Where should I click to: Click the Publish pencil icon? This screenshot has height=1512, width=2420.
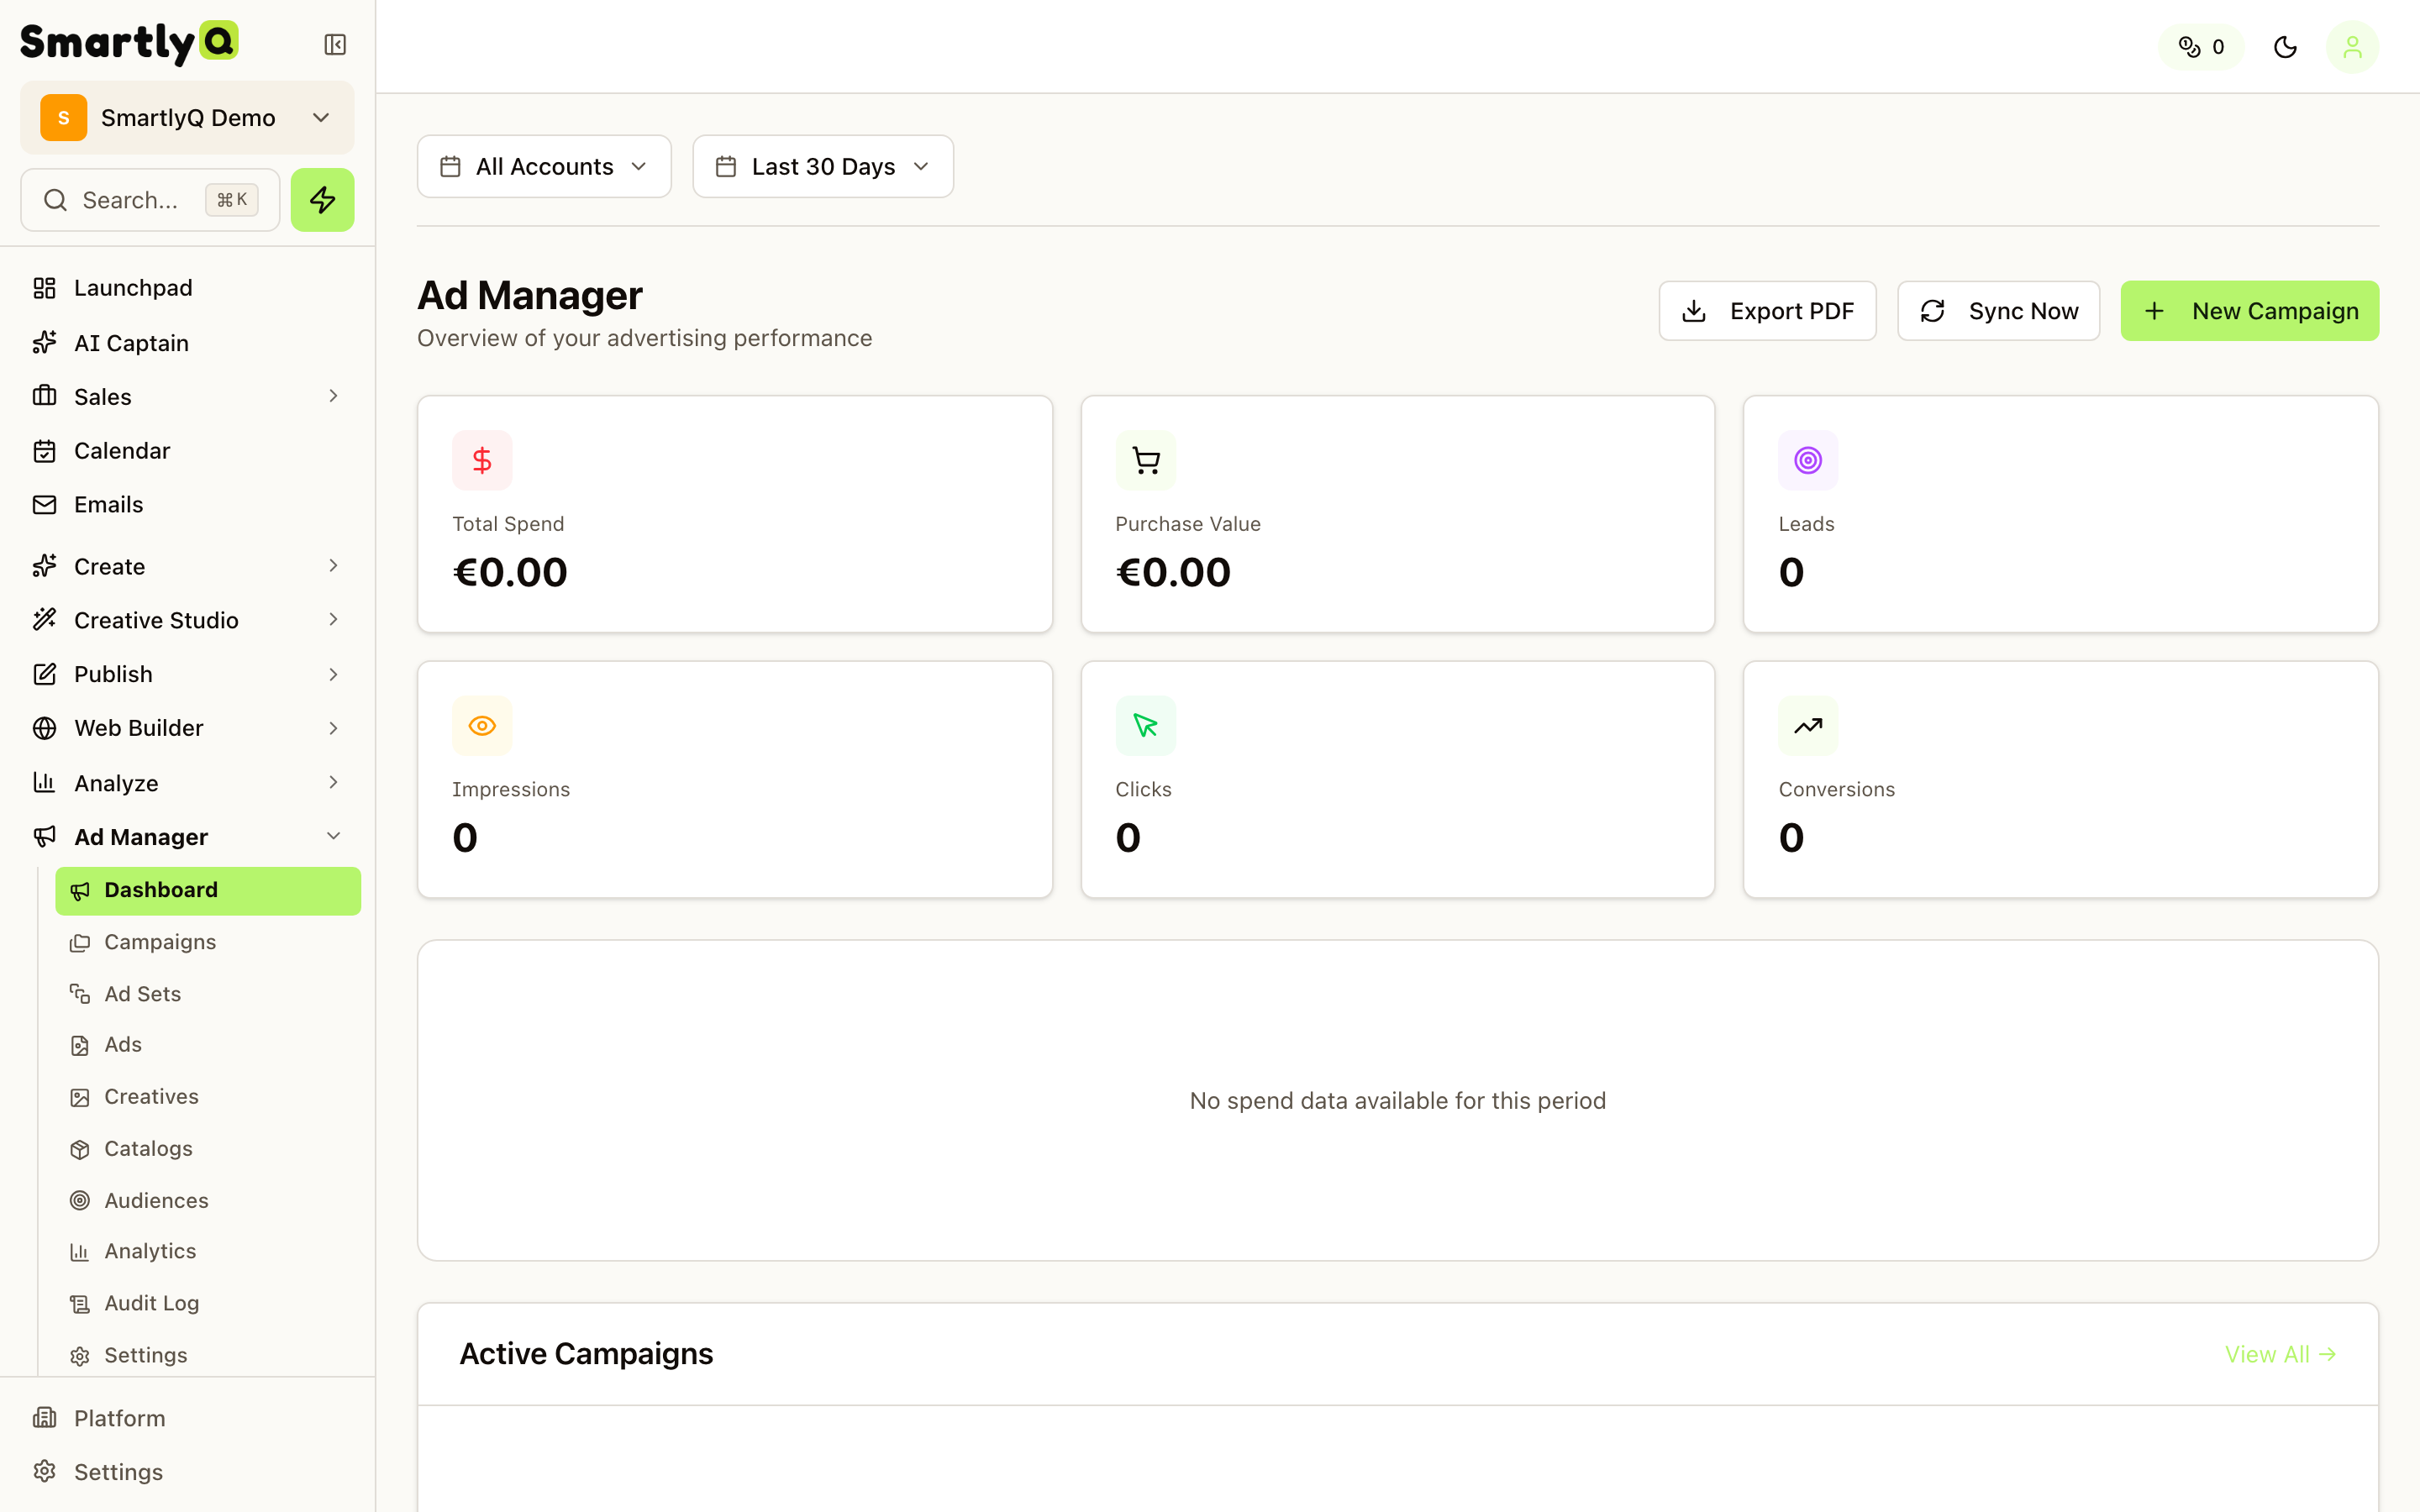pyautogui.click(x=44, y=674)
